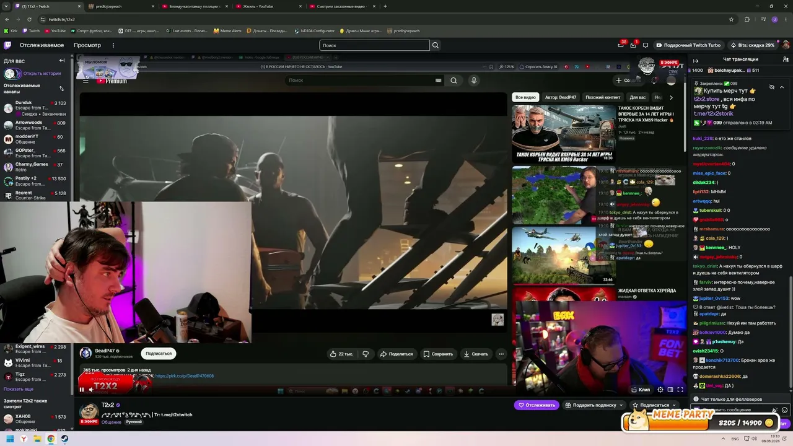Expand 'Подарить подписку' dropdown
Image resolution: width=793 pixels, height=446 pixels.
pyautogui.click(x=594, y=405)
